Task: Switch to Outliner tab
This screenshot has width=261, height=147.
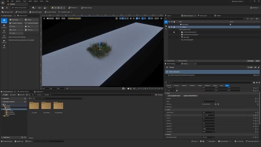Action: click(218, 16)
